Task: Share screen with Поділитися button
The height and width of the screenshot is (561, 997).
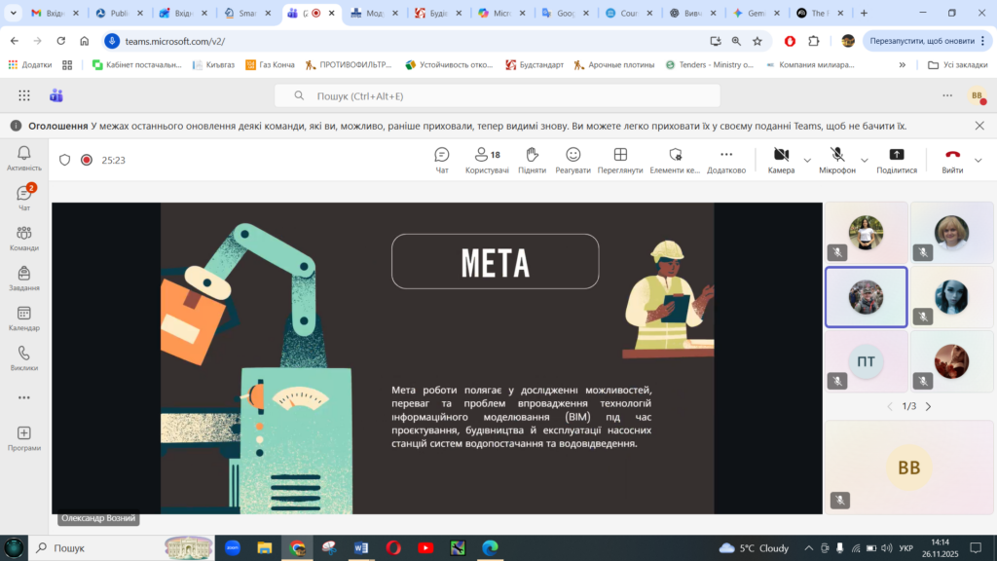Action: 897,159
